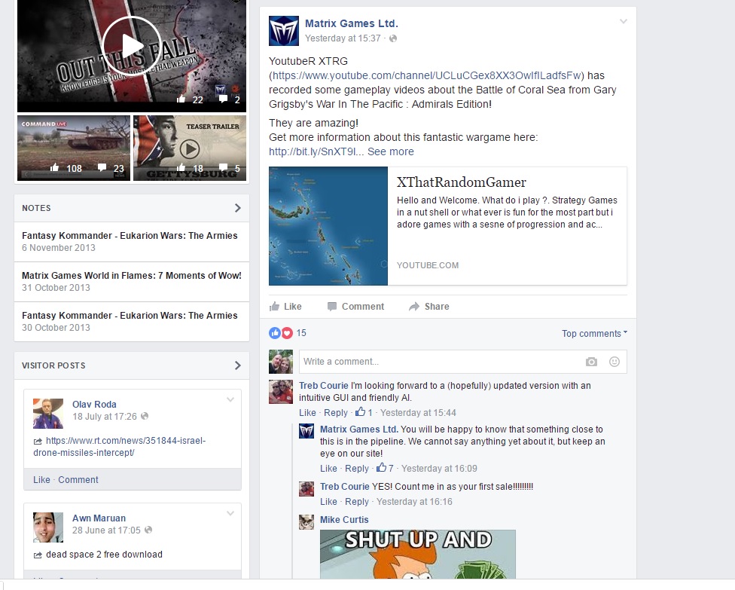Open Olav Roda's profile name
Screen dimensions: 735x590
coord(94,405)
